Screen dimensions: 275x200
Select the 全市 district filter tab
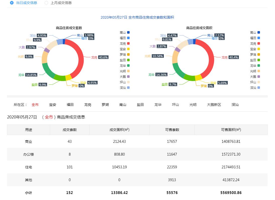tap(35, 105)
